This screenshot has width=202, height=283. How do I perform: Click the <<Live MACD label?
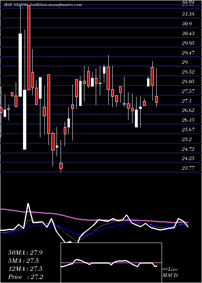(x=170, y=272)
